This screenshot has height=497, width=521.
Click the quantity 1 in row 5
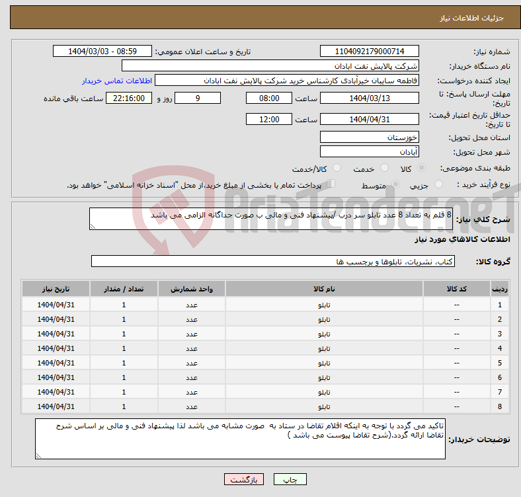coord(124,363)
